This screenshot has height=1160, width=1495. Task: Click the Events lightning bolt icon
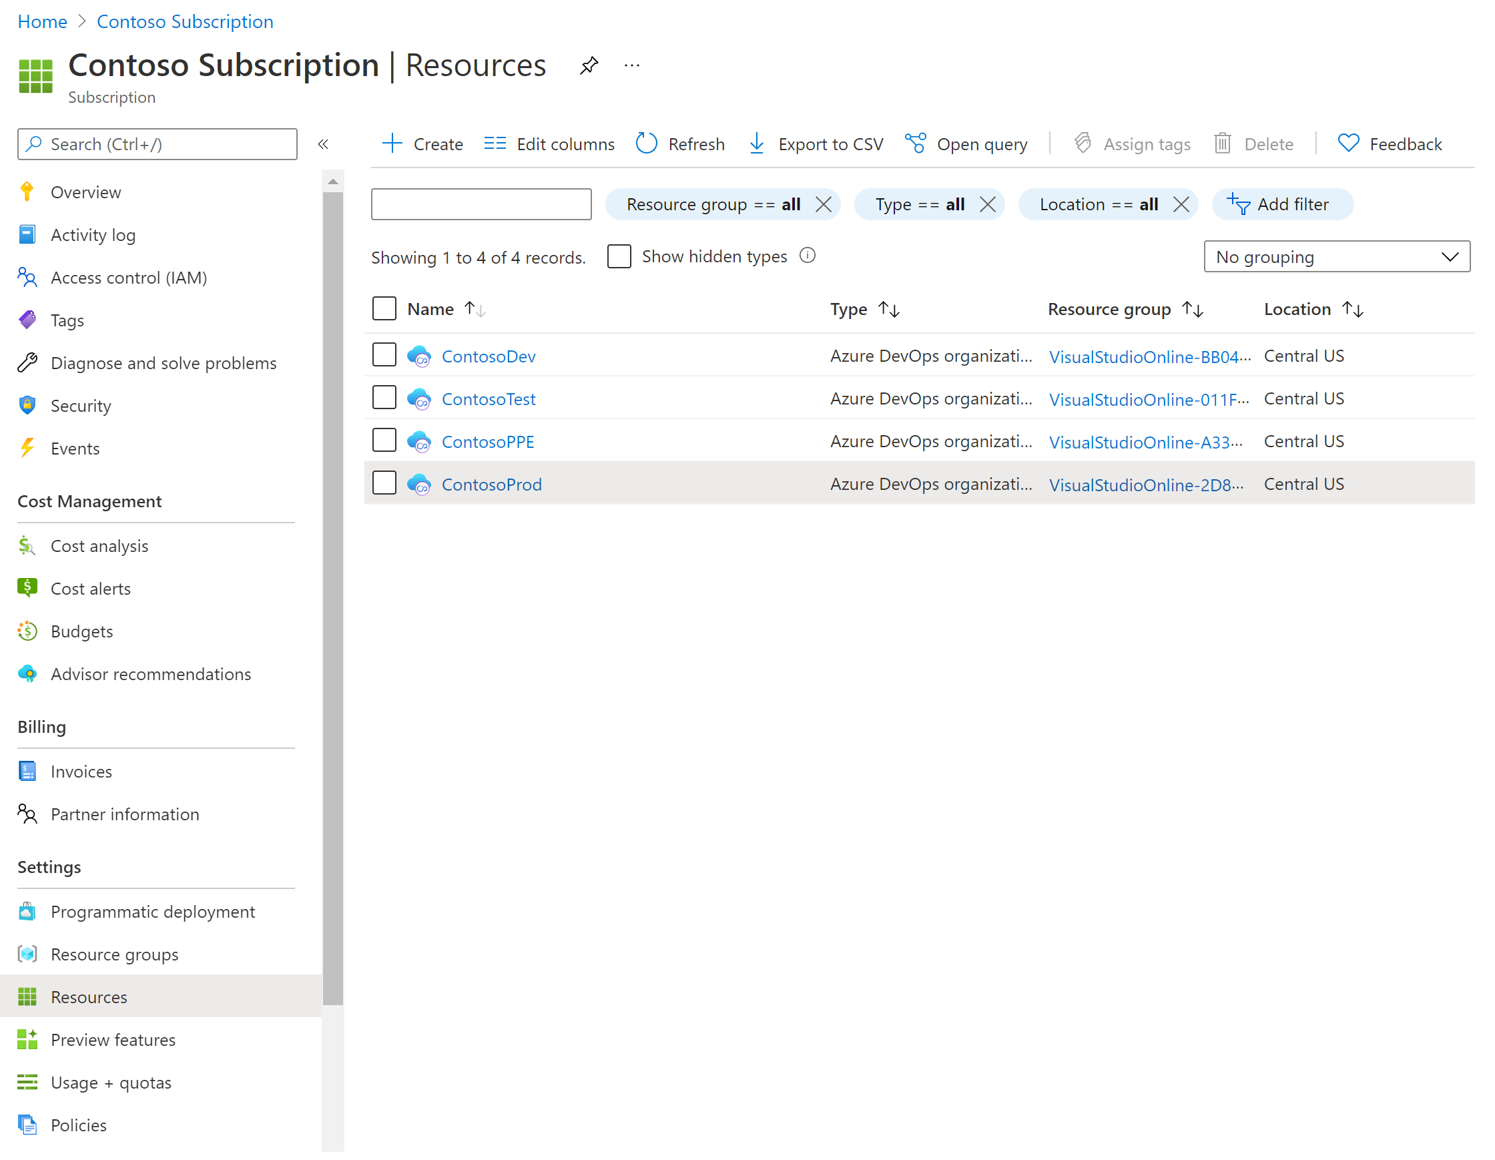[x=28, y=447]
